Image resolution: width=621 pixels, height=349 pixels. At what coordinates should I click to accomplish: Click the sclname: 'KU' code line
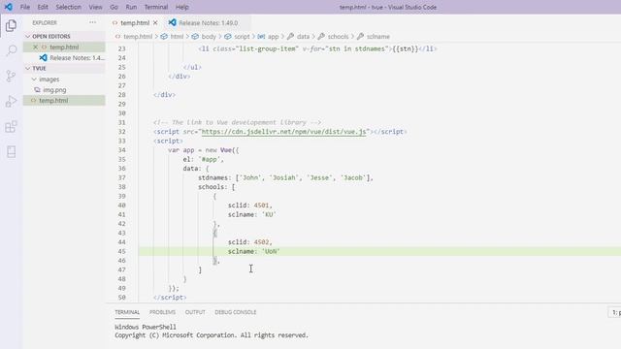coord(252,214)
